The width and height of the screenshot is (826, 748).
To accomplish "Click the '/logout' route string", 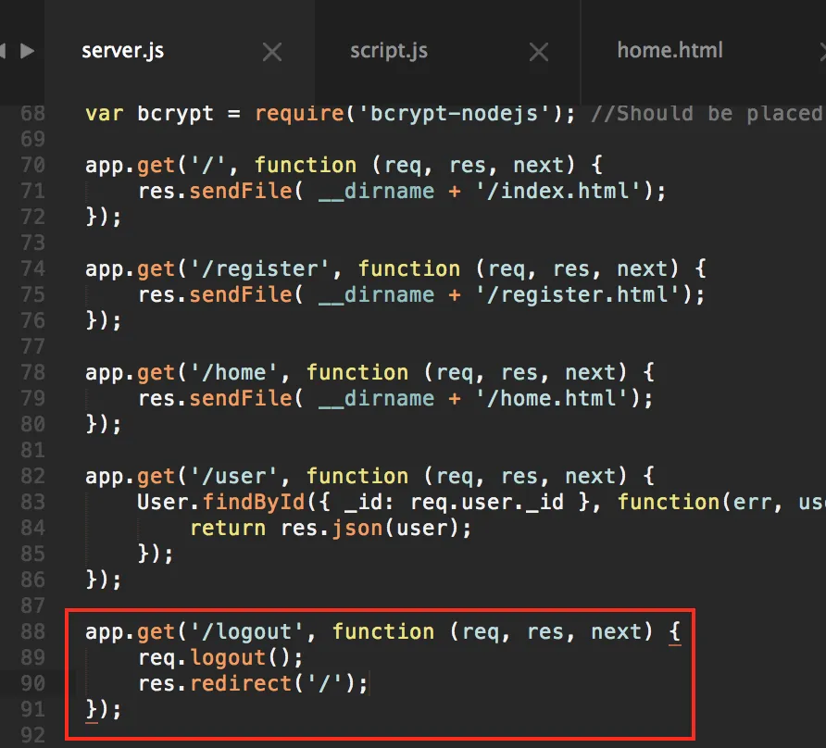I will point(246,632).
